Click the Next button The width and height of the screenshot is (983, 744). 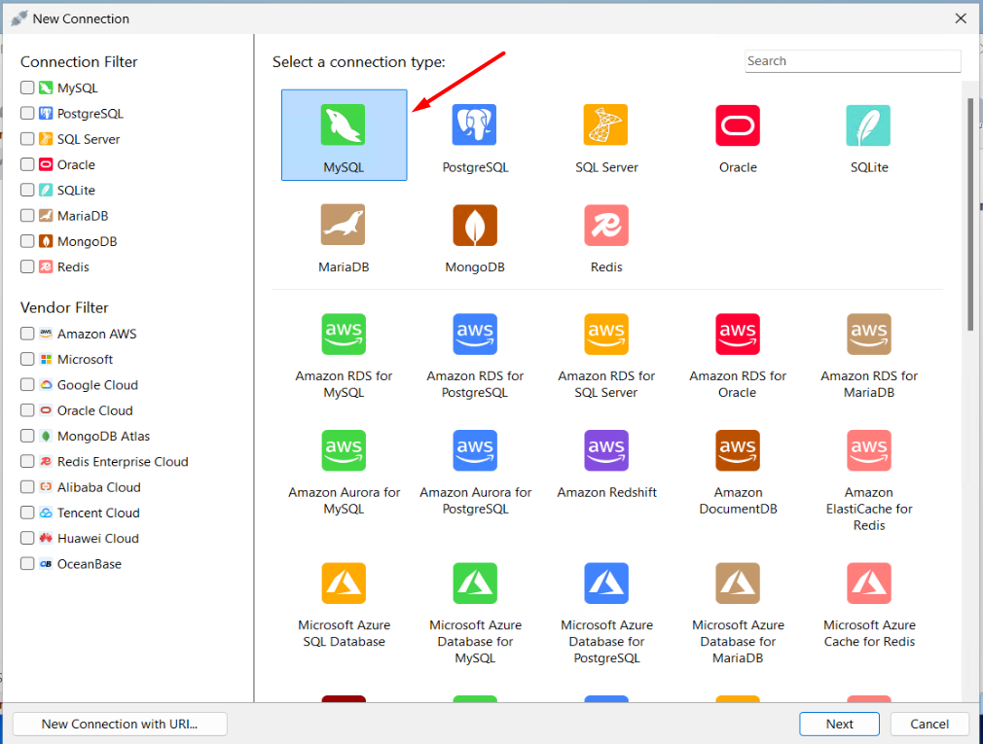pyautogui.click(x=839, y=724)
